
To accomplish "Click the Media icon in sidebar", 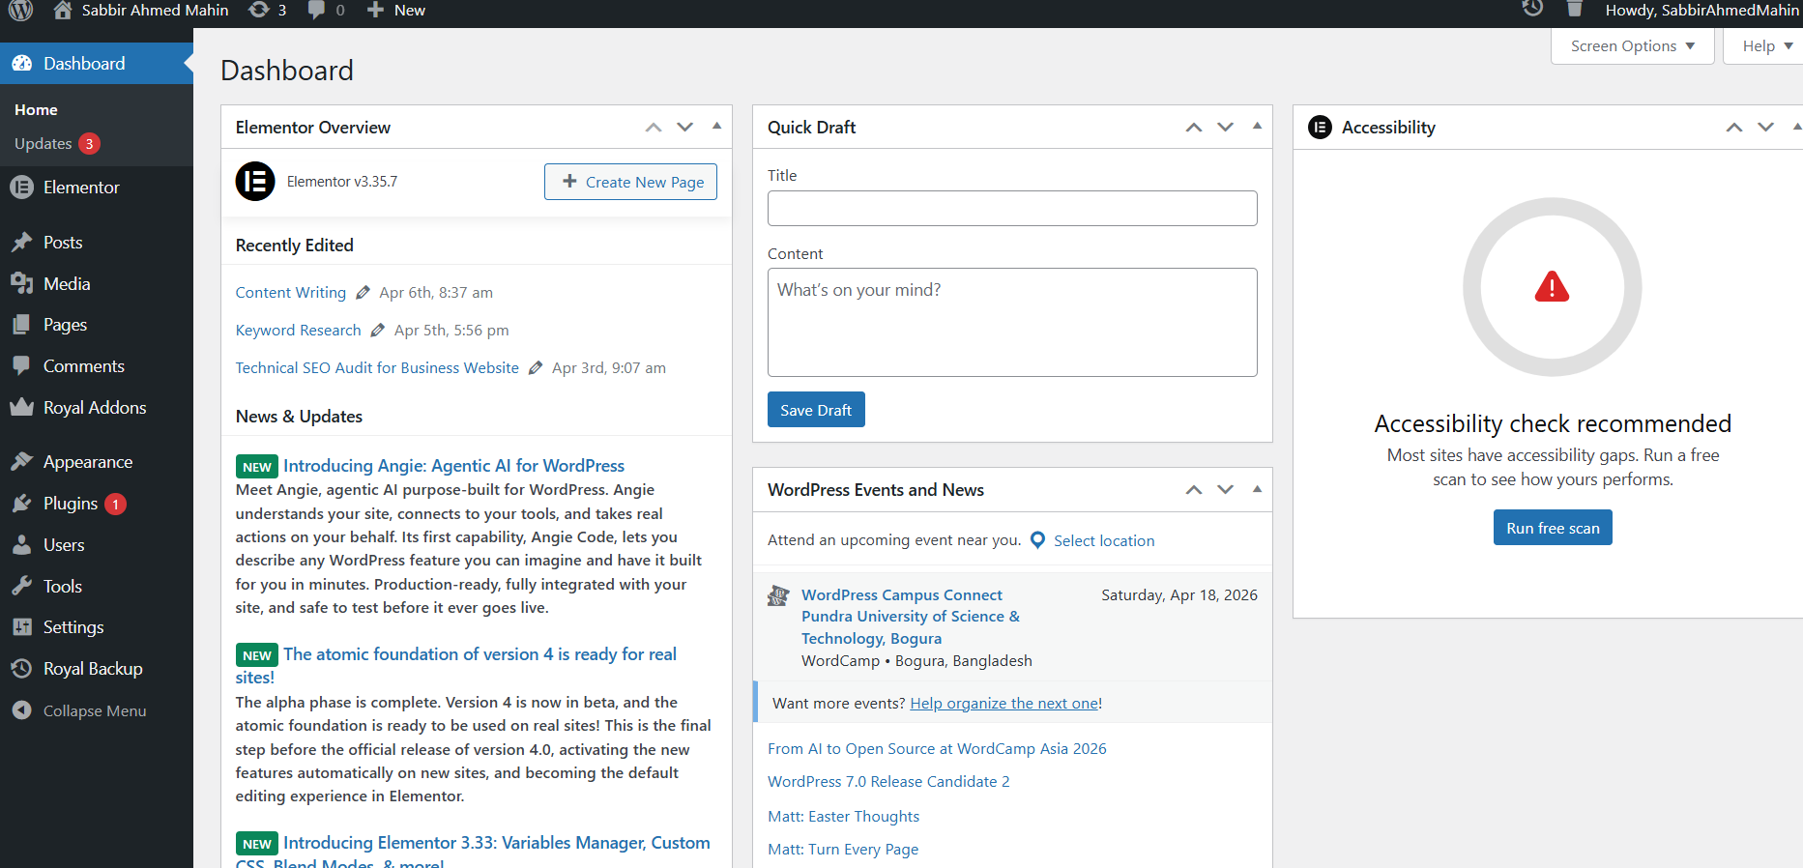I will [x=22, y=283].
